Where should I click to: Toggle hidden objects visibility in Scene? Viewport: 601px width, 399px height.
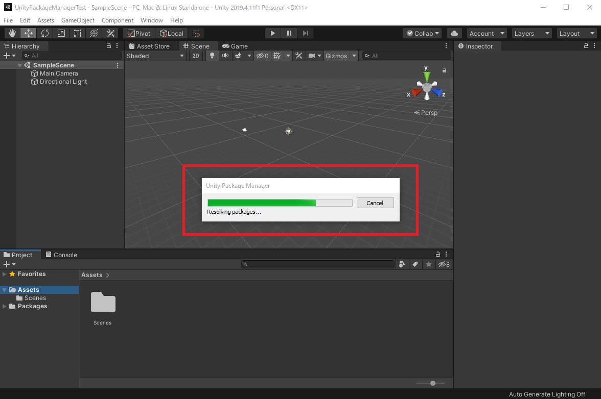(263, 56)
